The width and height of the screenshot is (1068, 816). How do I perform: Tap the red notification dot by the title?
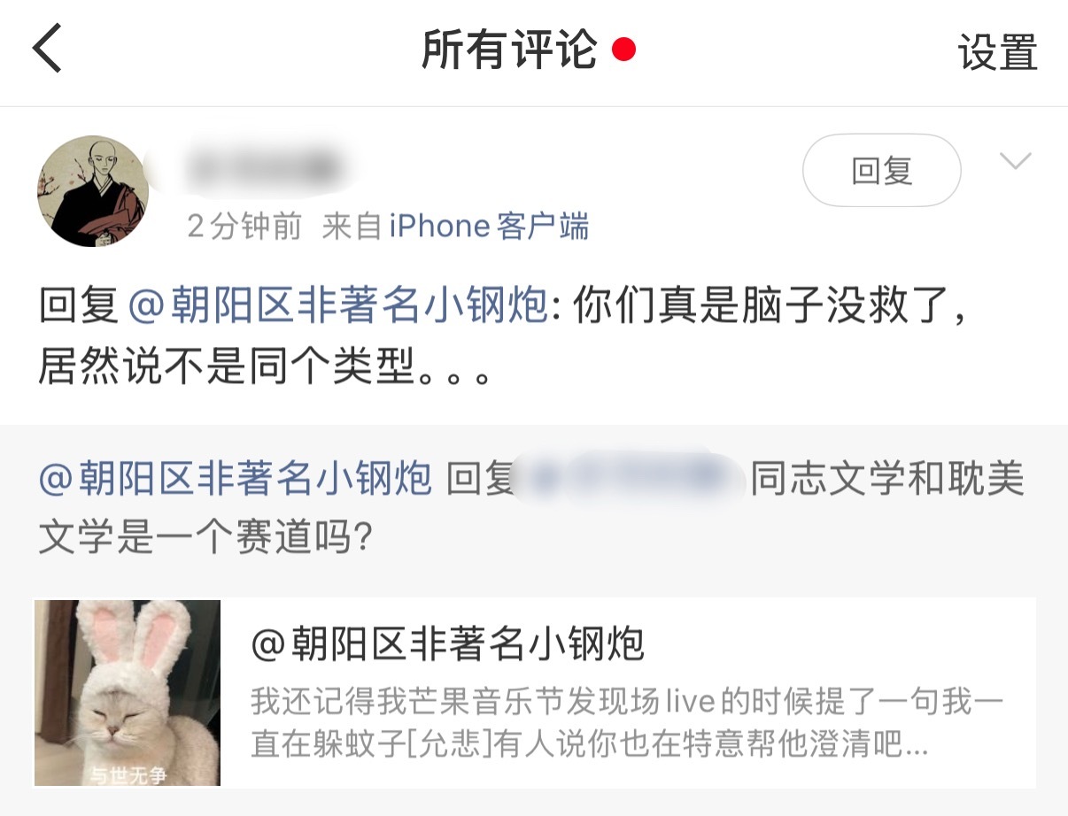coord(623,50)
